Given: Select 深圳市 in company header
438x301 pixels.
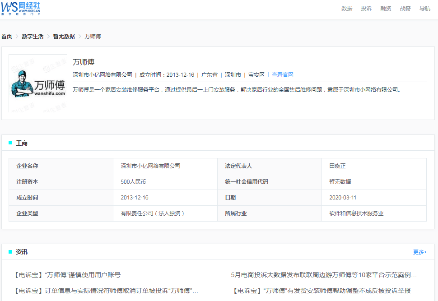Looking at the screenshot, I should [233, 74].
